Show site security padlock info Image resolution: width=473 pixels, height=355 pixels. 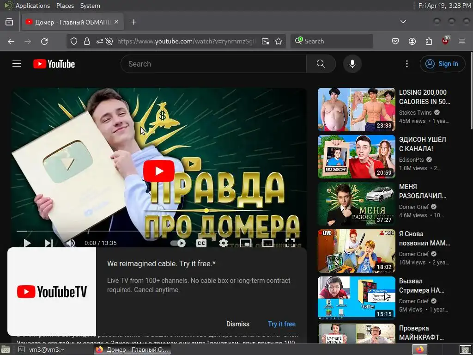coord(87,41)
